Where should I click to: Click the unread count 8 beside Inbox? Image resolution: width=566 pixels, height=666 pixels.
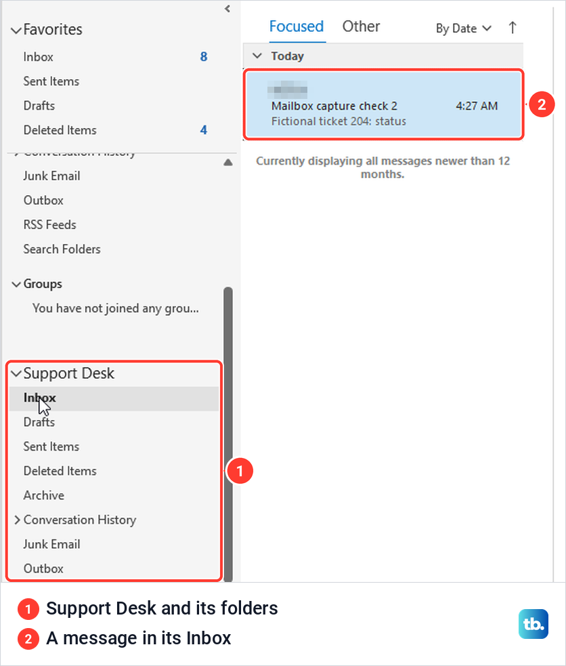(204, 57)
